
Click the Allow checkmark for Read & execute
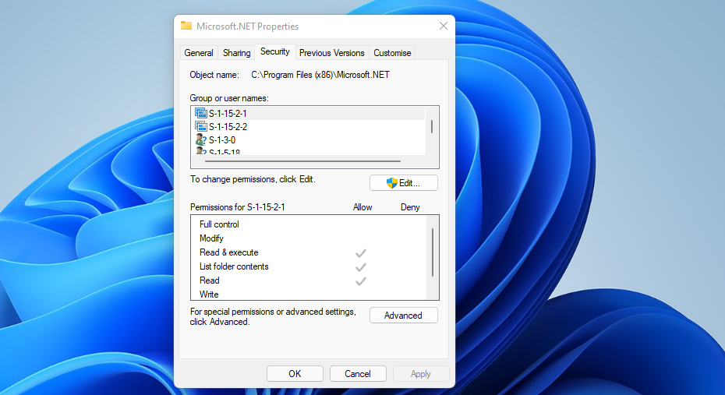pos(361,253)
